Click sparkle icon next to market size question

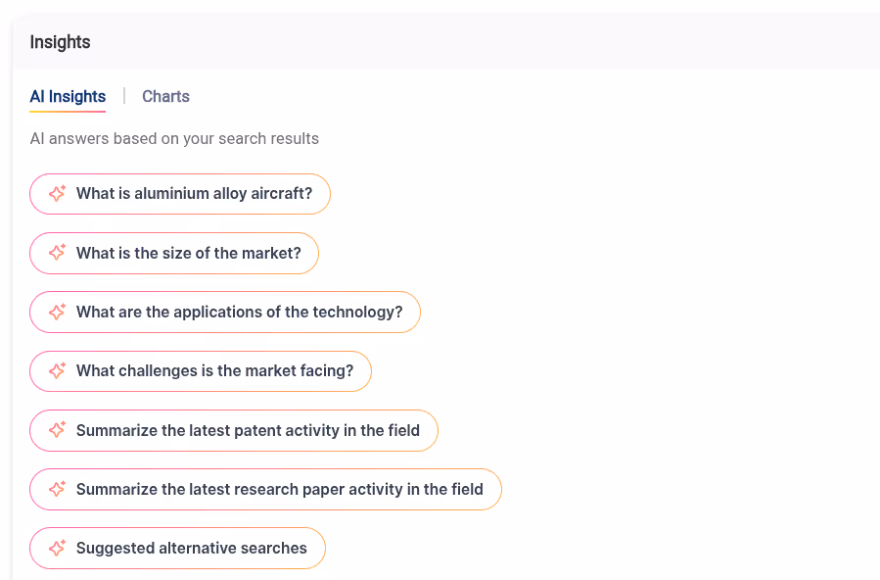coord(57,253)
